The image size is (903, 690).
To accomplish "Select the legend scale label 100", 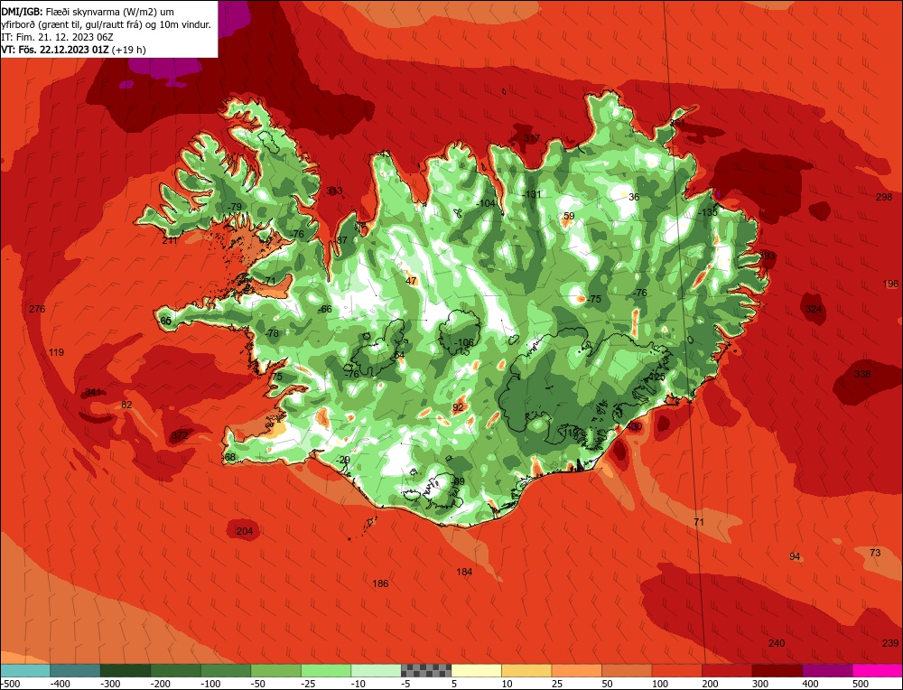I will 660,684.
